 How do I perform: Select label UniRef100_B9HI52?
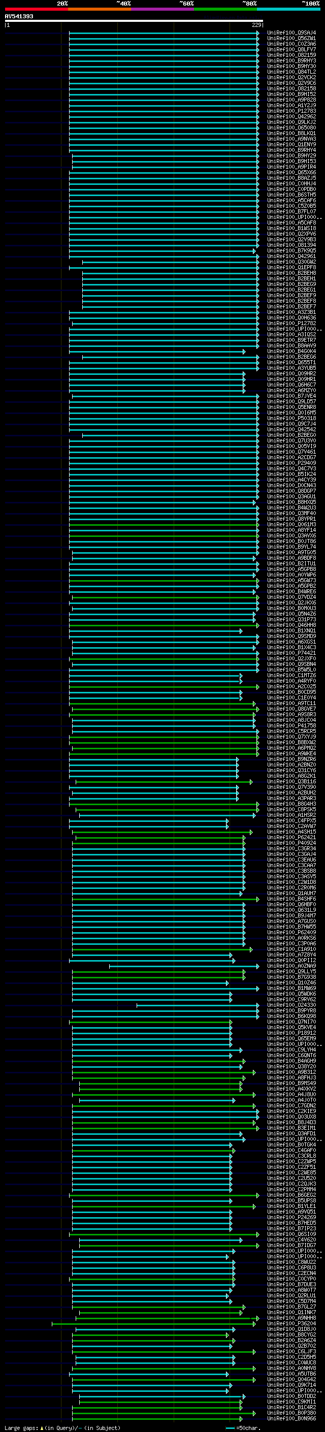291,94
